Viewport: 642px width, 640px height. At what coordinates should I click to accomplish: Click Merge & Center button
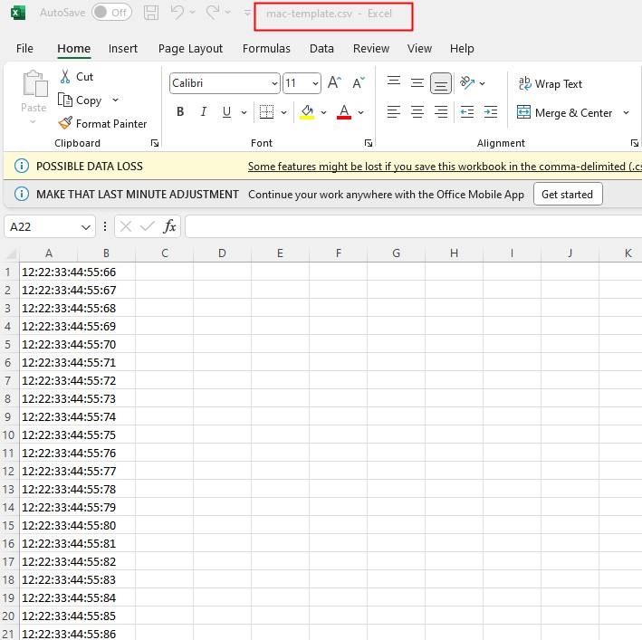[565, 112]
